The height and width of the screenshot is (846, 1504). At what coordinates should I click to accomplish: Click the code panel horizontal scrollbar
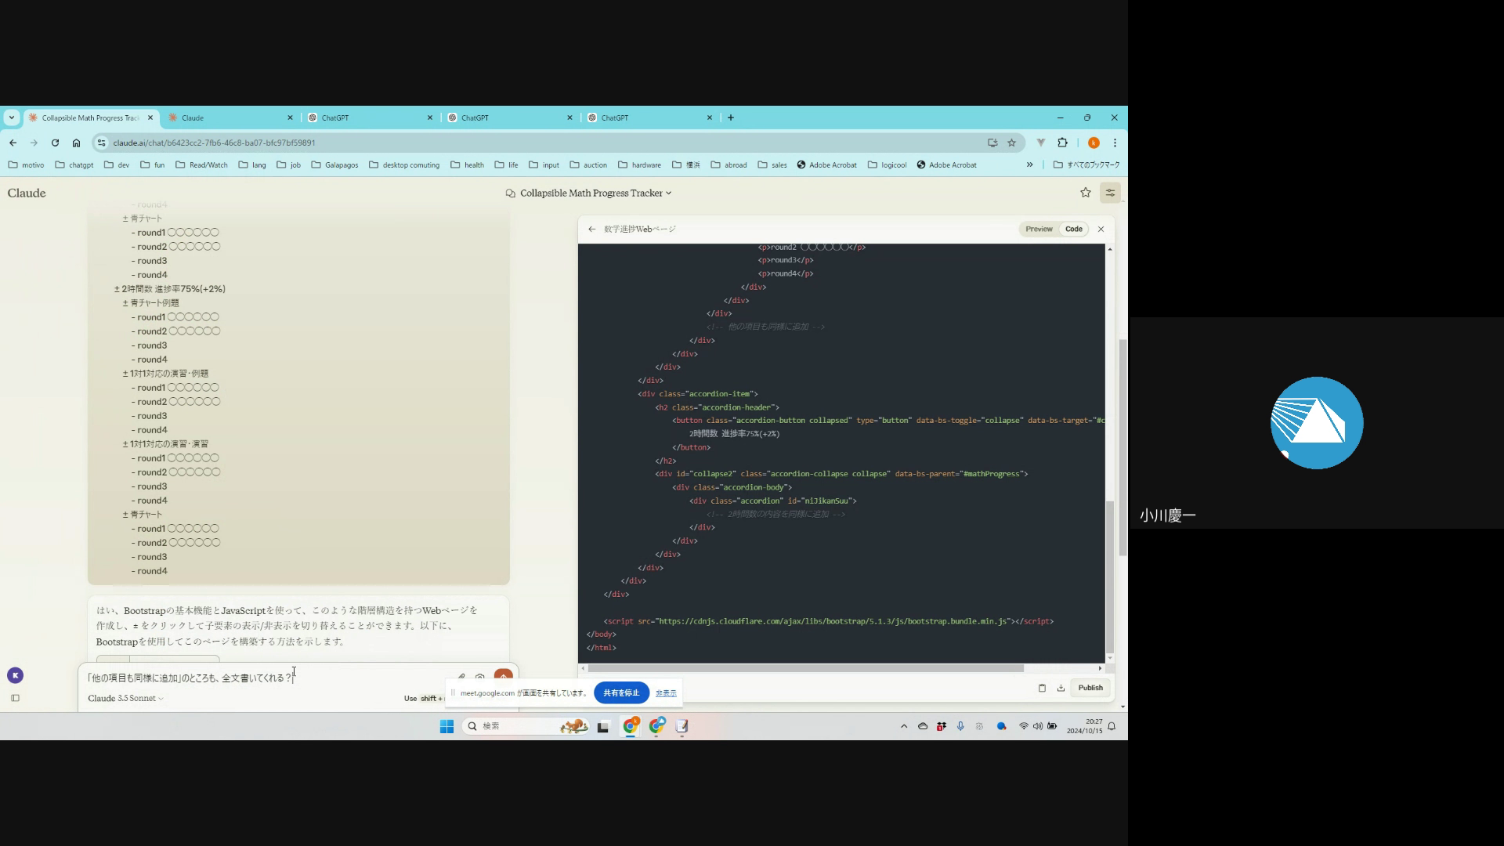pos(805,668)
